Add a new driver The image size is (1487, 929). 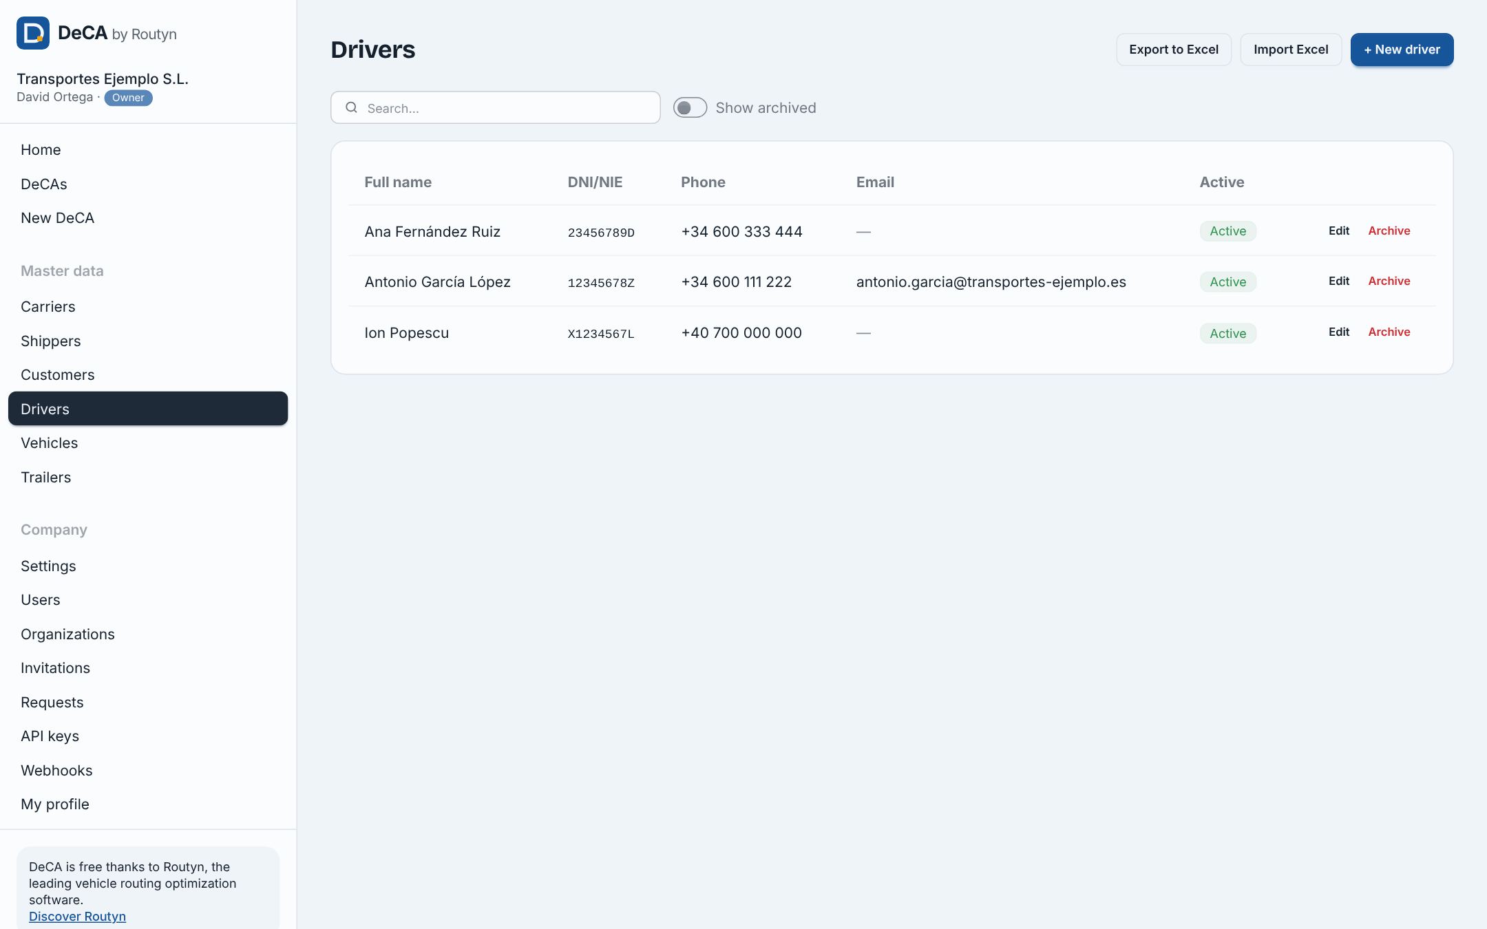pos(1402,50)
